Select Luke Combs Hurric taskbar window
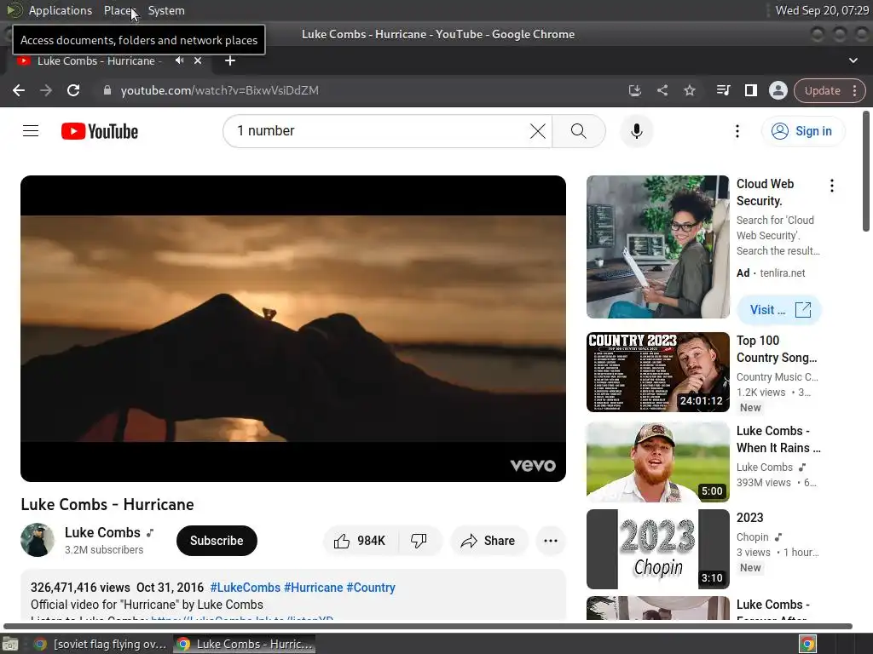 click(244, 644)
